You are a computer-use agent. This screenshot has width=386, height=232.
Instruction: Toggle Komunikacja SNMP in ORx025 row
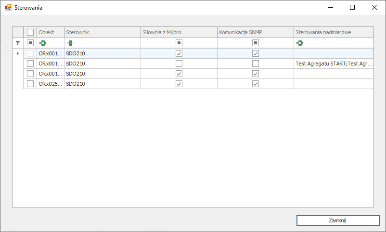pyautogui.click(x=256, y=84)
